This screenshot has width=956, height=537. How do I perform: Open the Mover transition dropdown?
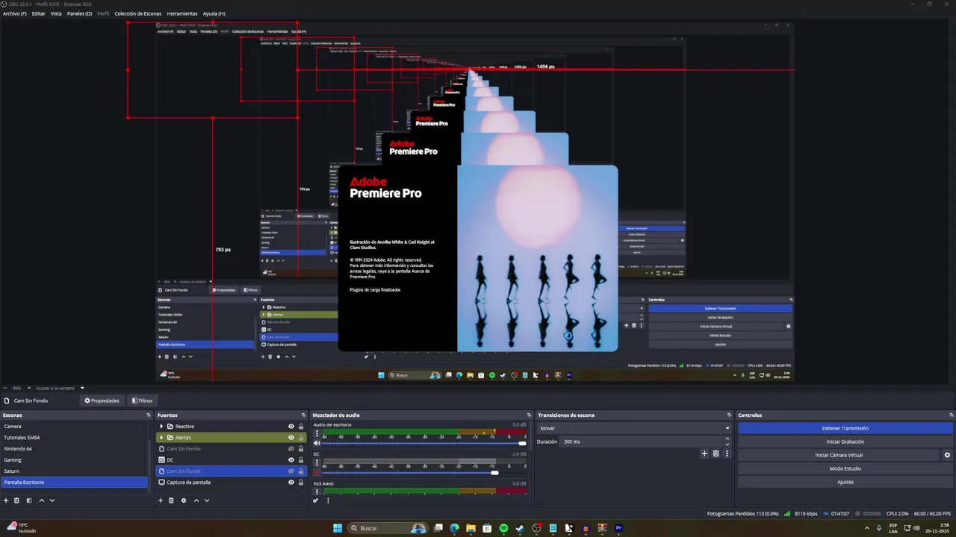coord(634,428)
